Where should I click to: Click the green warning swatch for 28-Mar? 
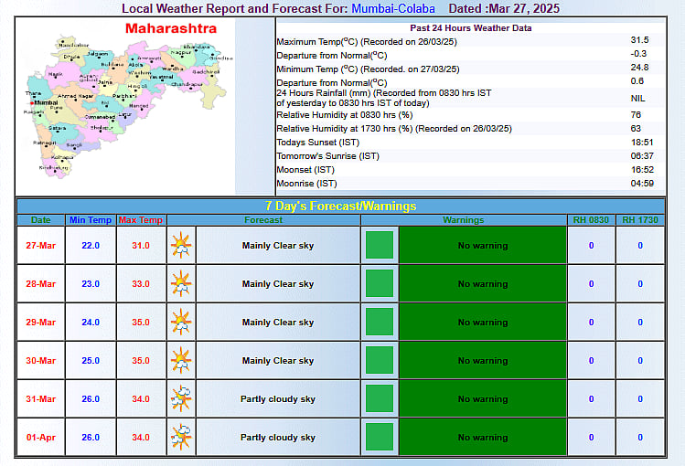[x=380, y=283]
